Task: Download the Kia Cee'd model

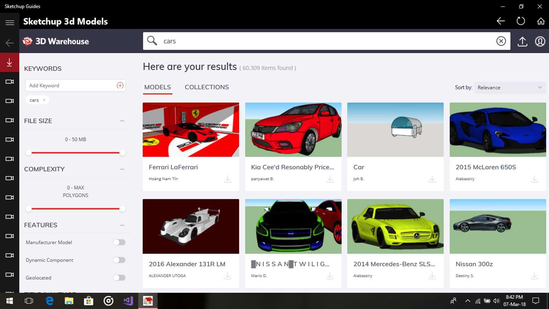Action: [330, 179]
